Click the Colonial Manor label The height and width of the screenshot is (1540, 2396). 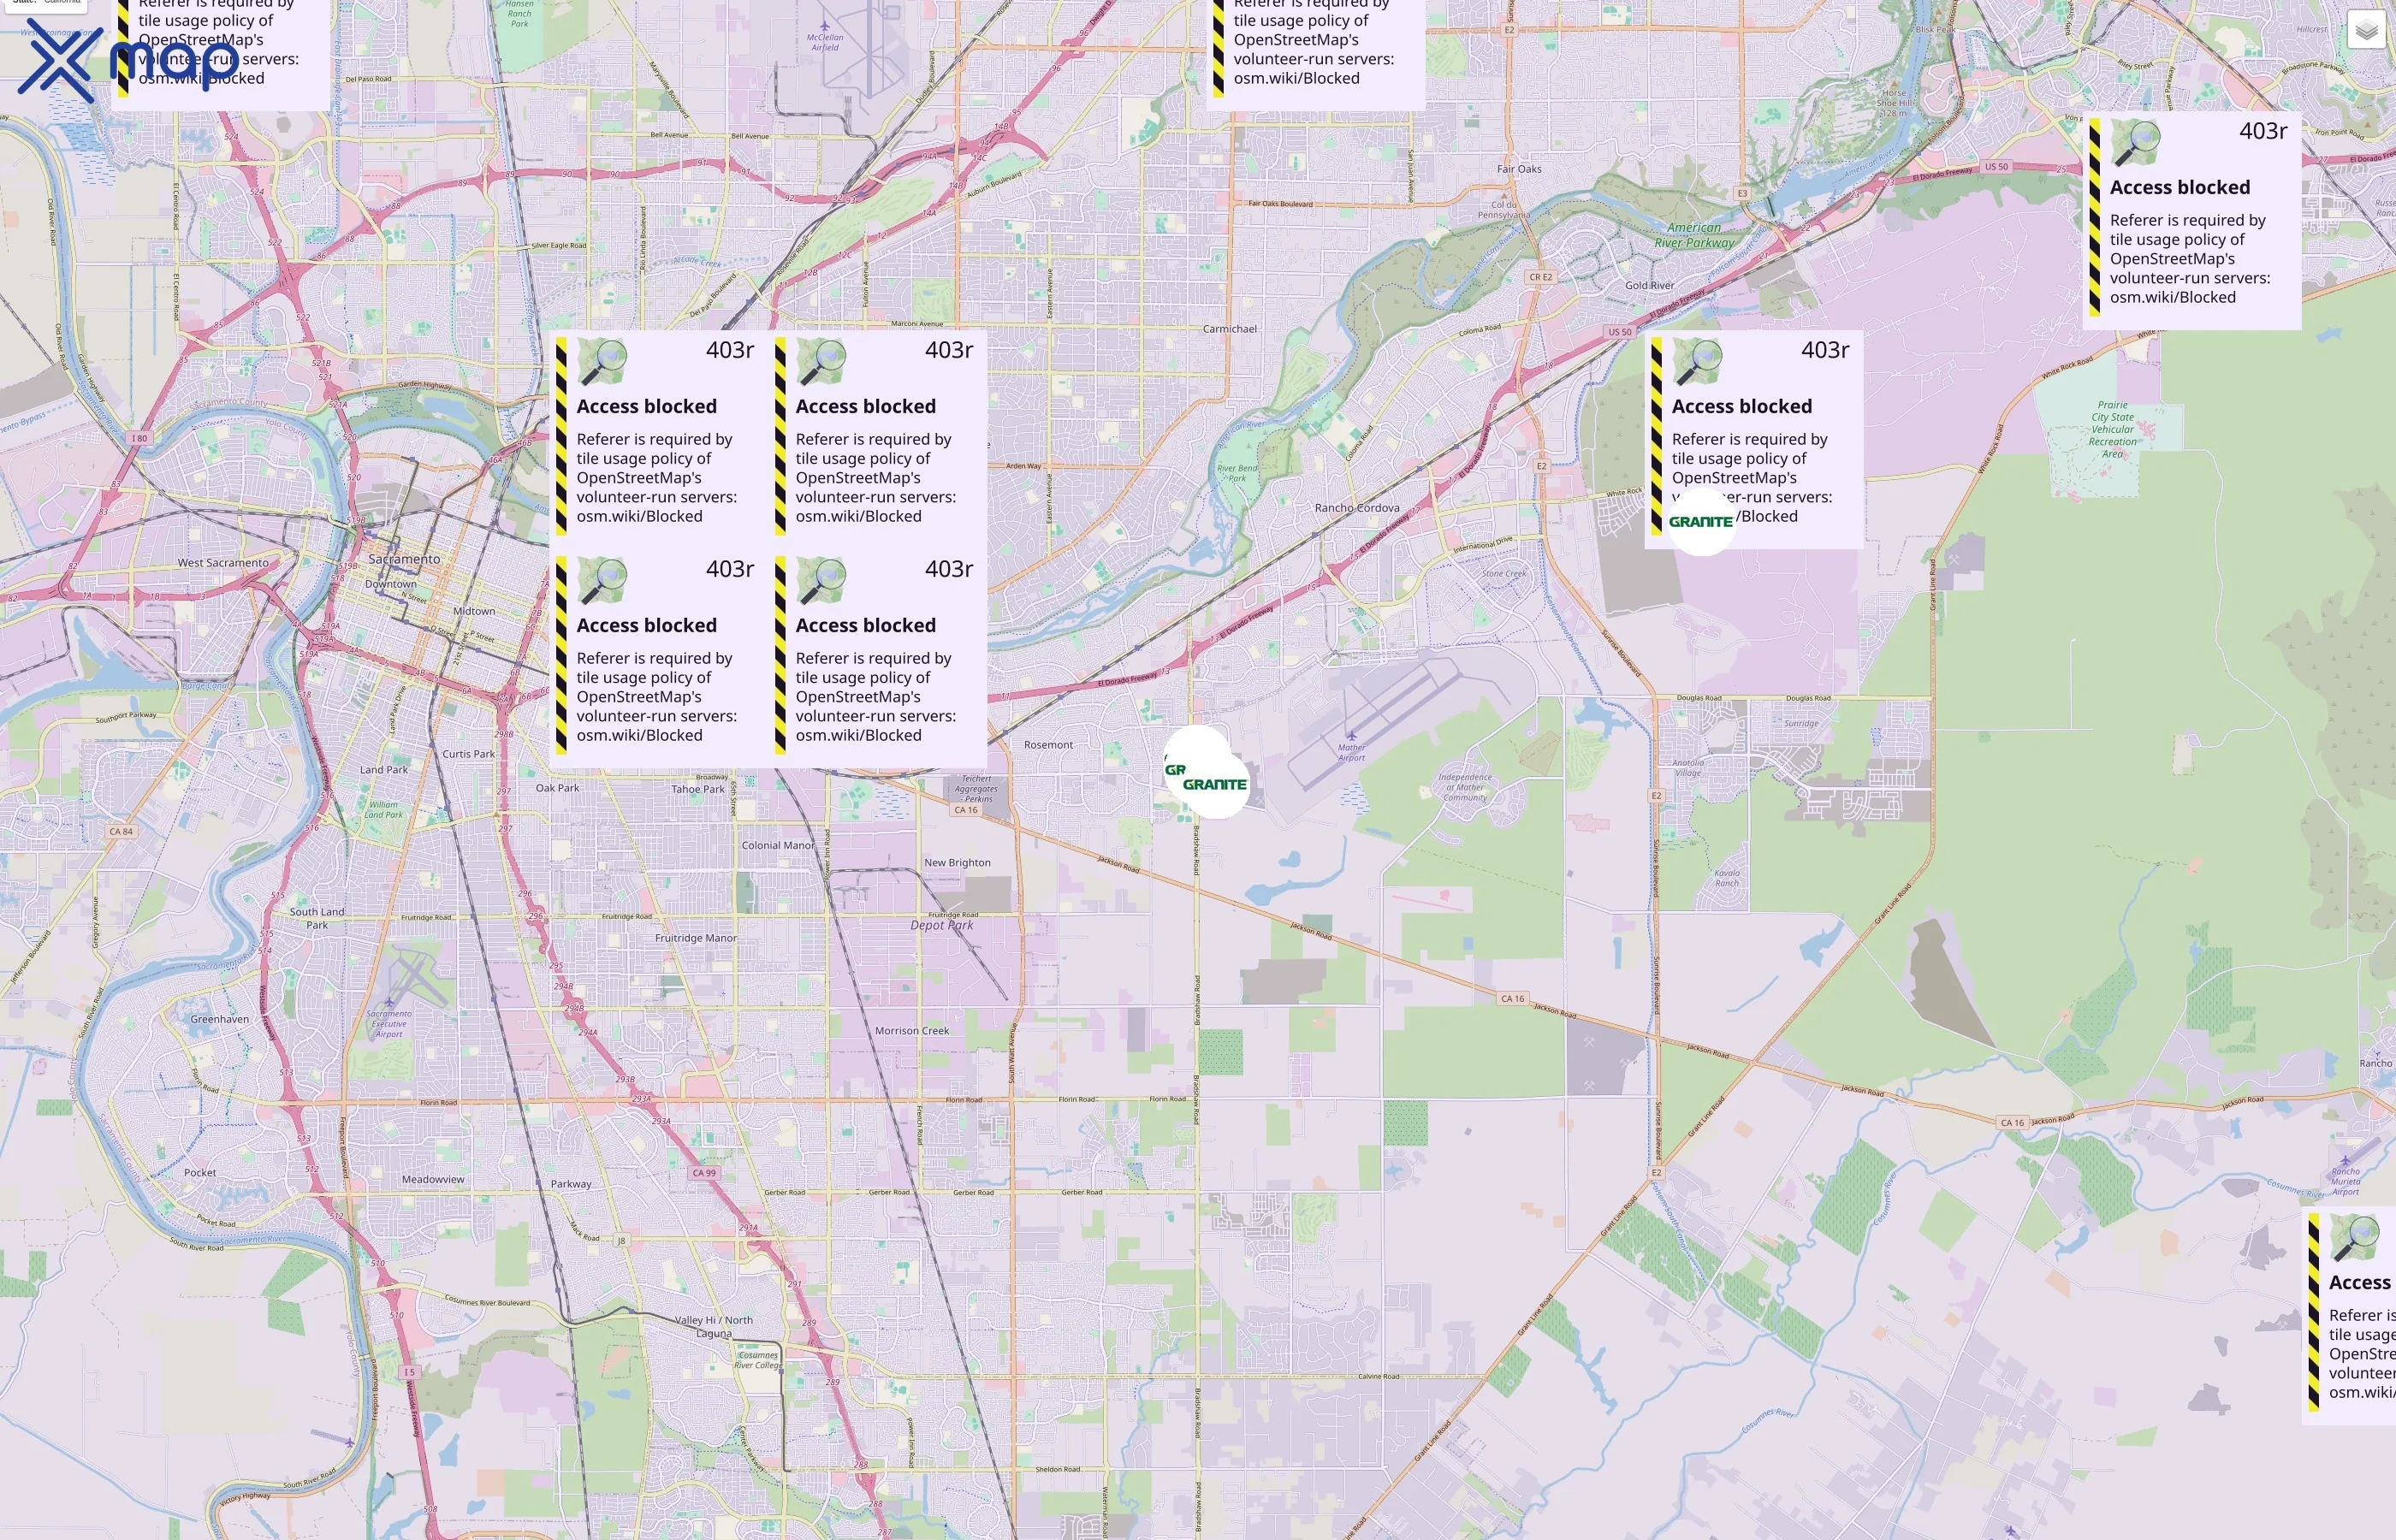pos(778,846)
